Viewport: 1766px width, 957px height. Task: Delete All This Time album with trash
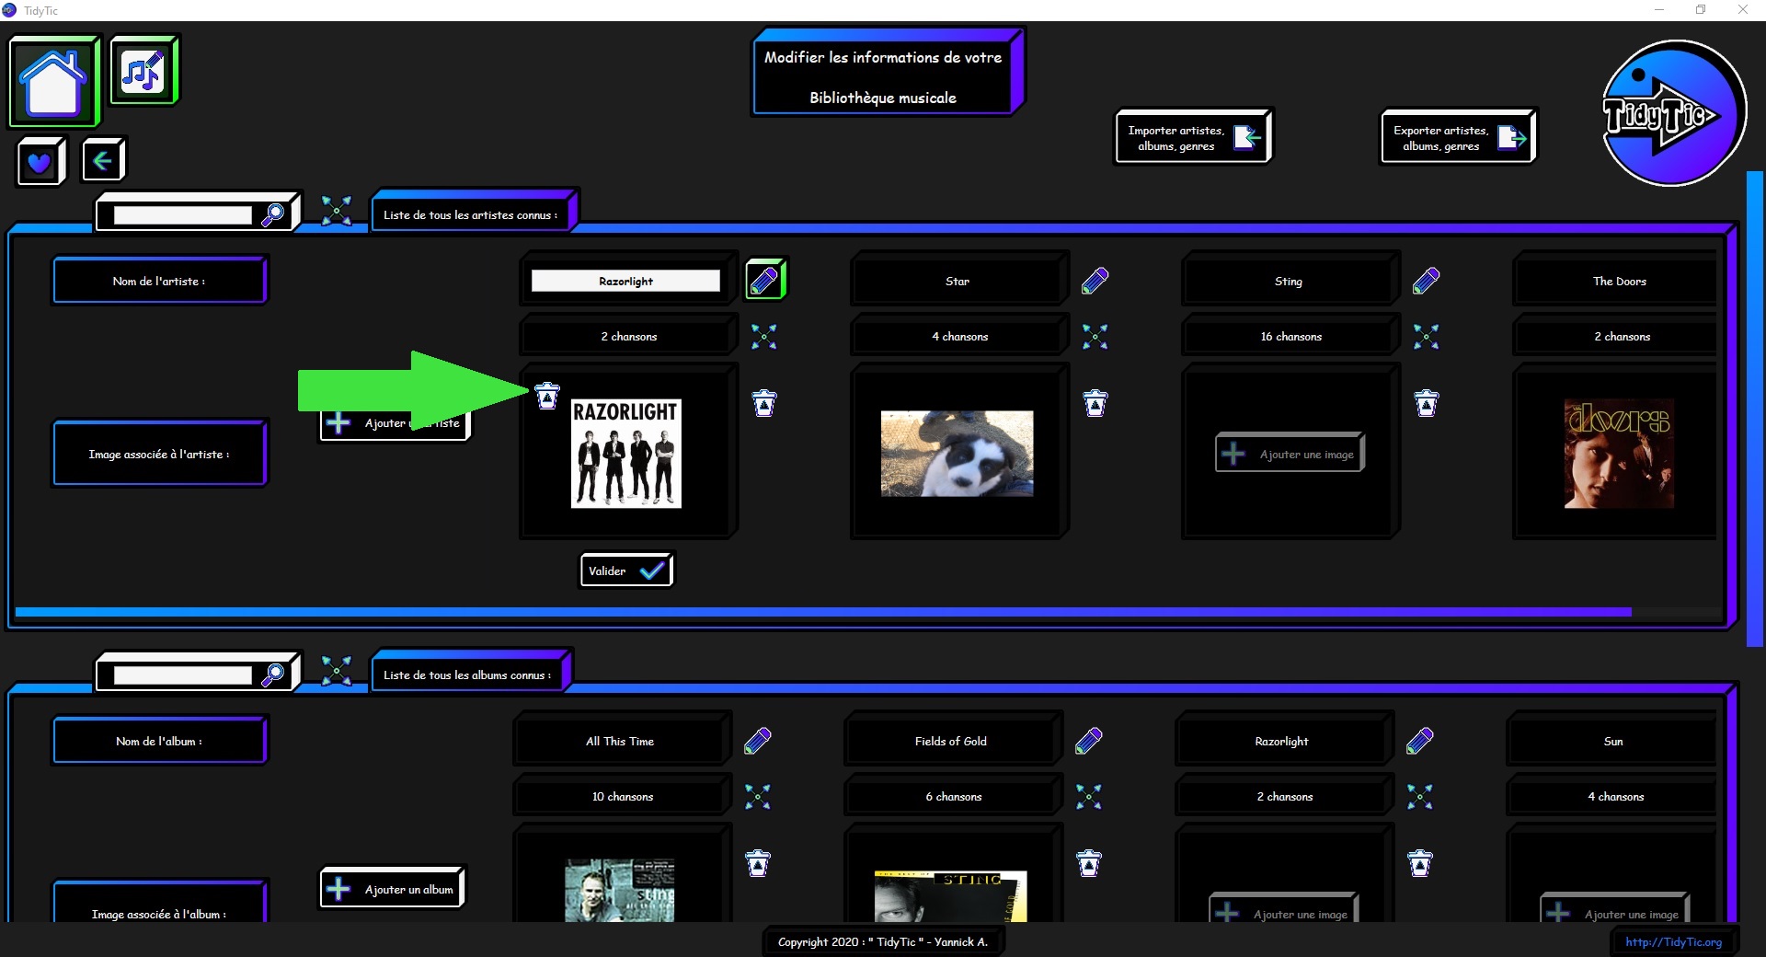point(758,863)
